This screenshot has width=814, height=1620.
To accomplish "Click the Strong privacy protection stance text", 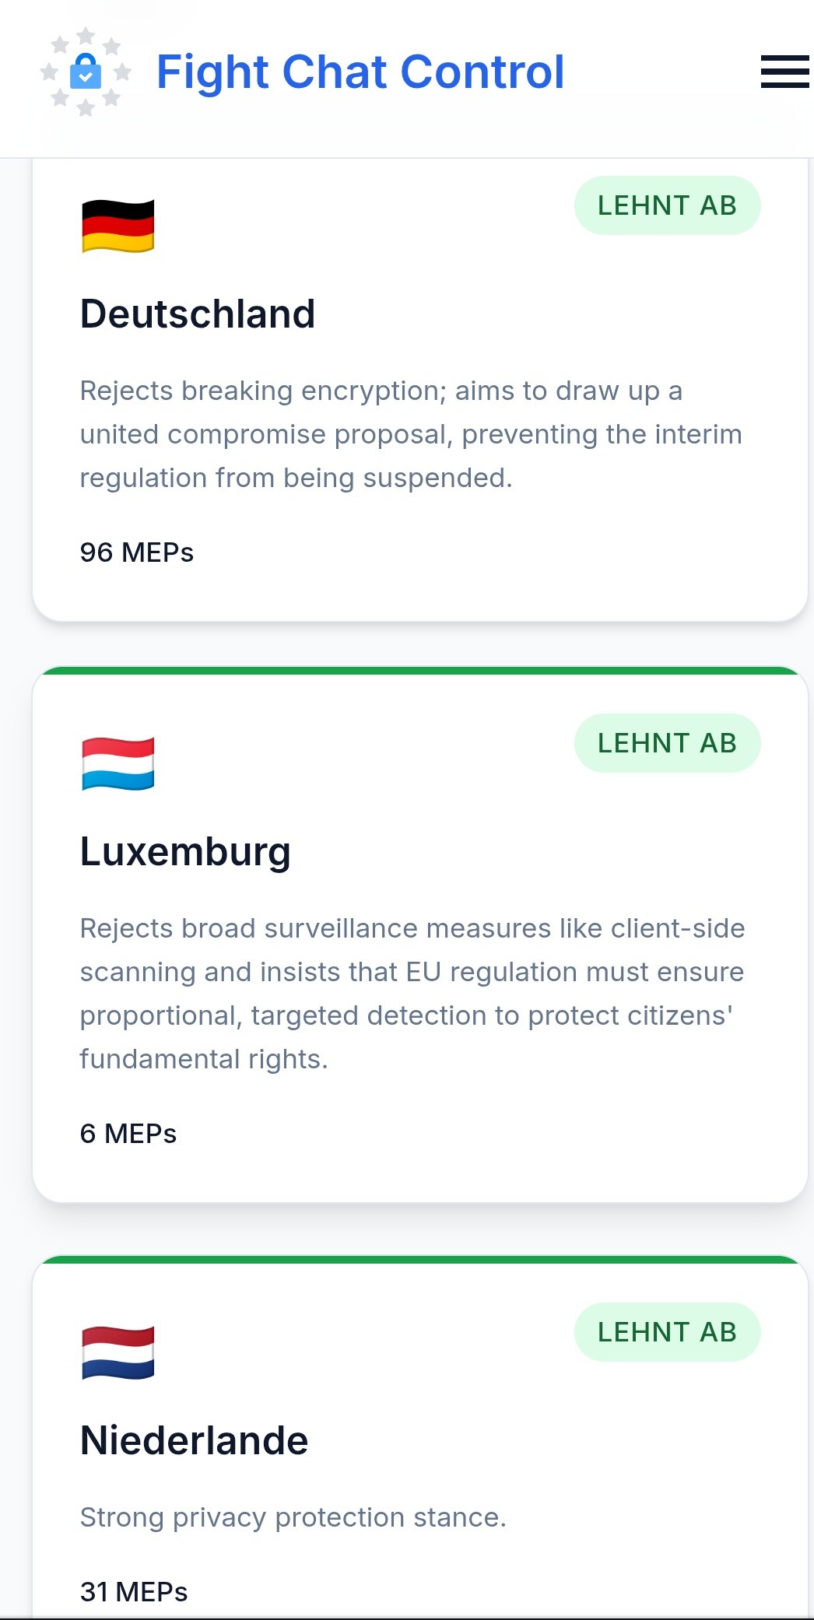I will [293, 1517].
